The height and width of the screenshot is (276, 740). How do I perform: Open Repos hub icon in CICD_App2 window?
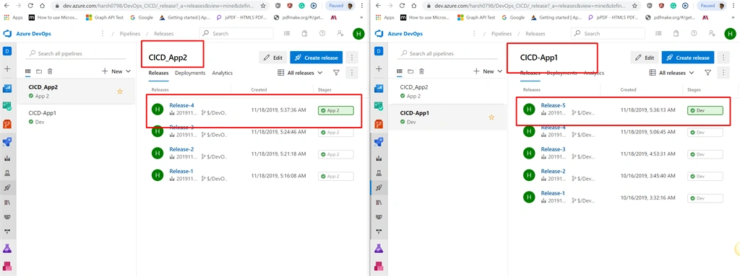click(x=7, y=125)
